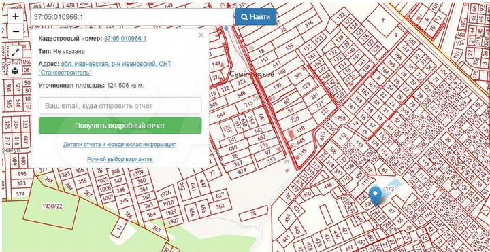
Task: Select parcel 385 on the map
Action: [x=82, y=181]
